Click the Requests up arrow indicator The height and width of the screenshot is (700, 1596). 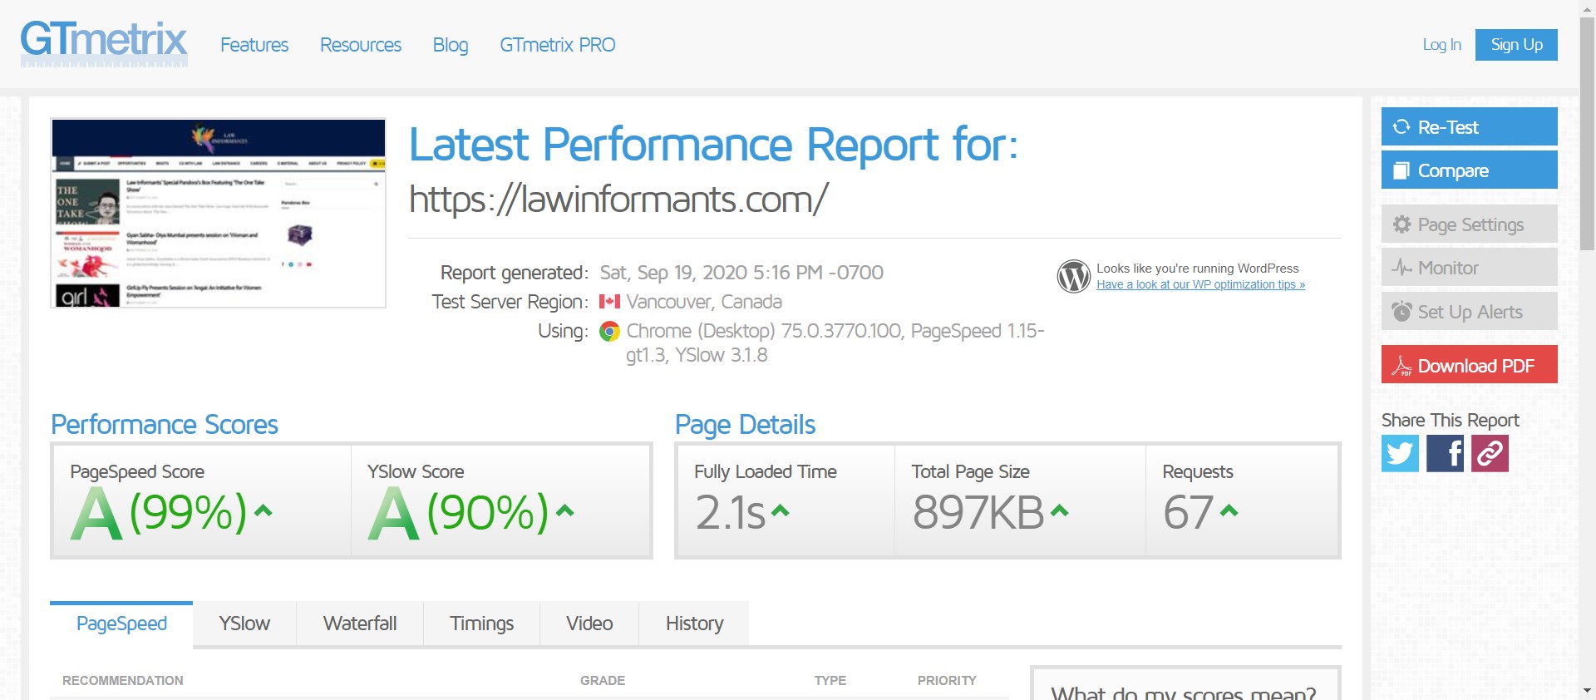click(1229, 511)
